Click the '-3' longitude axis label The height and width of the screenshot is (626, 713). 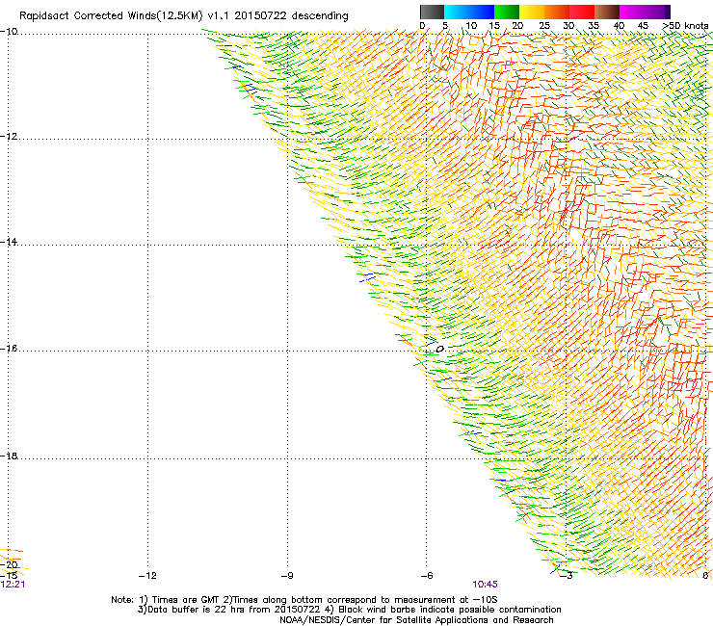(567, 576)
